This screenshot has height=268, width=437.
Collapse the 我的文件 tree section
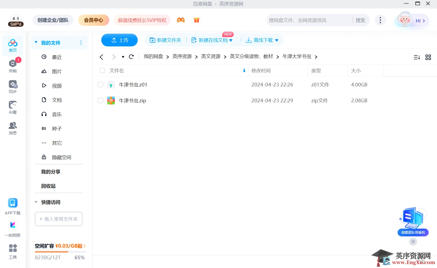pos(36,42)
